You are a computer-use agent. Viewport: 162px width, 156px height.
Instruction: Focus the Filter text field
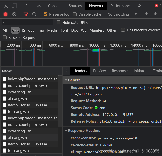coord(27,22)
